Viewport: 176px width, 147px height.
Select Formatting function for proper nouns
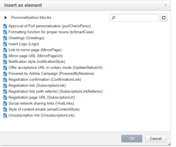tap(51, 32)
